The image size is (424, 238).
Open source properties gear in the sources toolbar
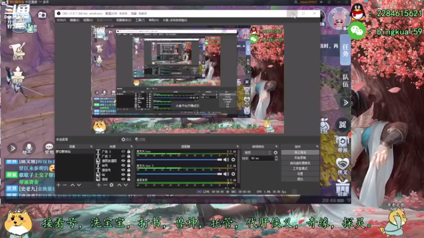111,185
